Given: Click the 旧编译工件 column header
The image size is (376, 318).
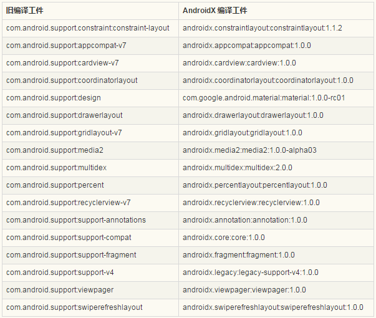Looking at the screenshot, I should (x=90, y=11).
